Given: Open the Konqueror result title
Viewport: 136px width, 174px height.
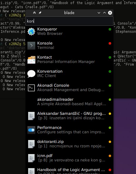Looking at the screenshot, I should point(47,29).
